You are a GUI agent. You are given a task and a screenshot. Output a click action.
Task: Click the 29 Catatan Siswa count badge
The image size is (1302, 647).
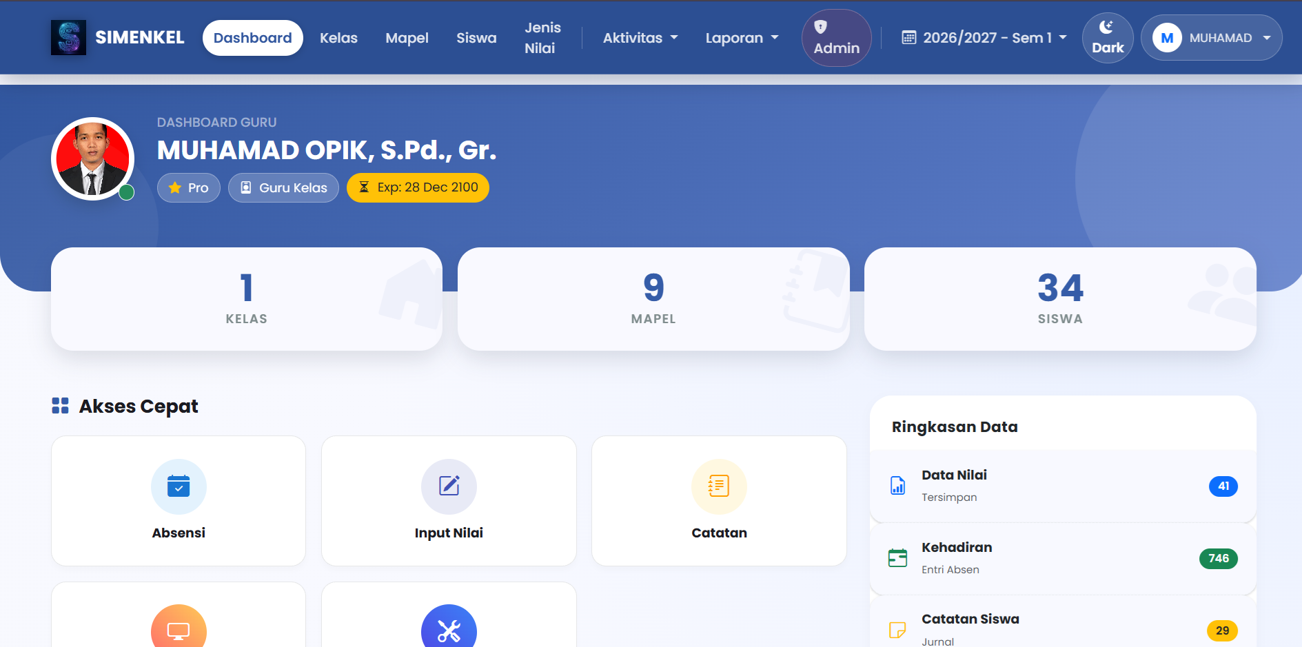click(x=1223, y=630)
